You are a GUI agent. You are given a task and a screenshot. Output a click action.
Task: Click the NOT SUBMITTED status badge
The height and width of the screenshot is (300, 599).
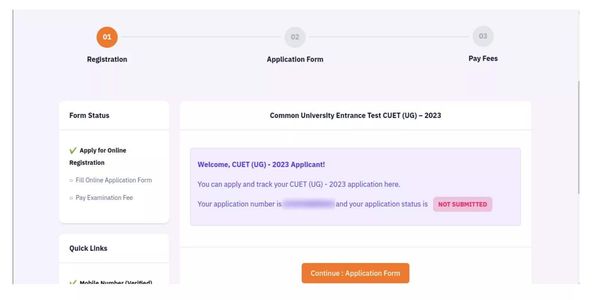463,204
